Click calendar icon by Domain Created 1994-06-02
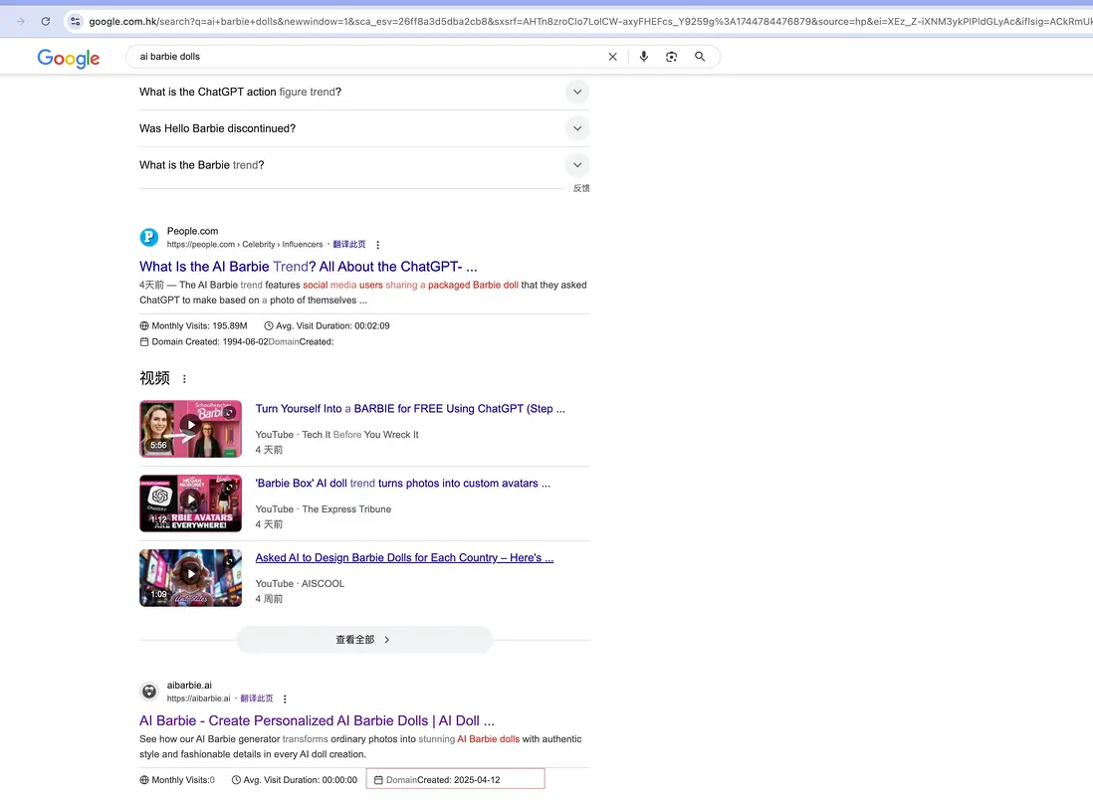Screen dimensions: 1093x802 pyautogui.click(x=144, y=342)
